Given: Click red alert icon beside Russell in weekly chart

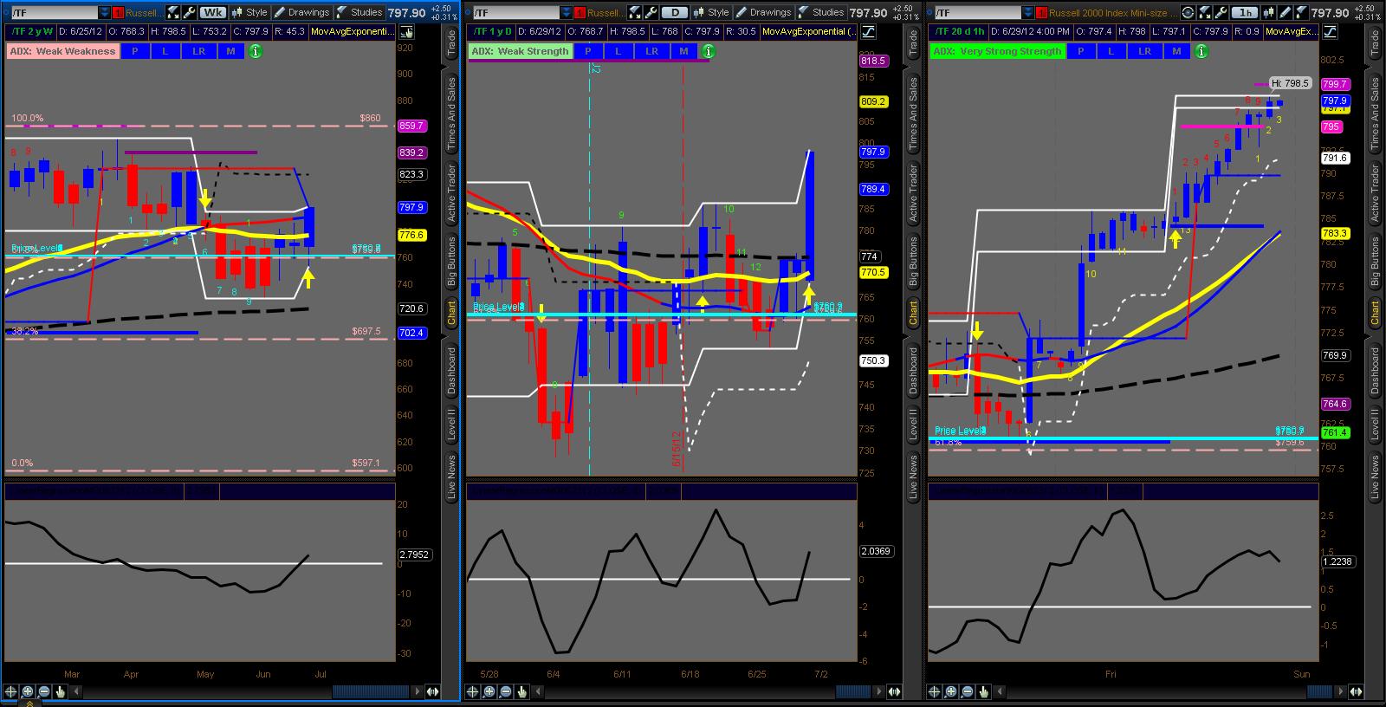Looking at the screenshot, I should [118, 12].
